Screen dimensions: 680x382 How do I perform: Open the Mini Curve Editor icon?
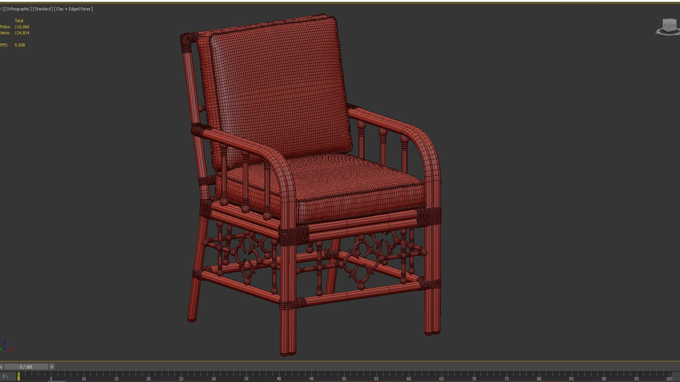[5, 376]
